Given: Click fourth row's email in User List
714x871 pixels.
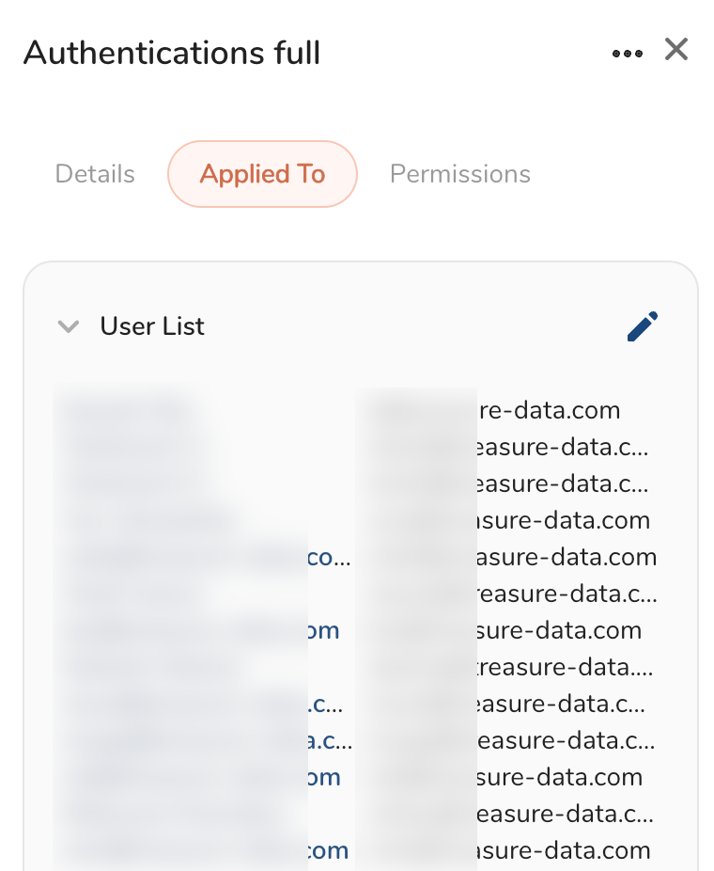Looking at the screenshot, I should tap(559, 520).
